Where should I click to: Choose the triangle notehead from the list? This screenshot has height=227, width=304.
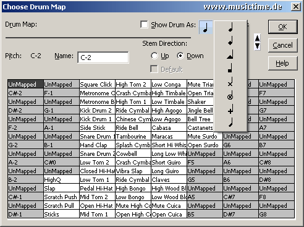tap(230, 54)
